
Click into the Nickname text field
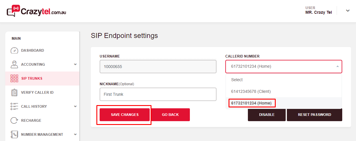[x=158, y=95]
